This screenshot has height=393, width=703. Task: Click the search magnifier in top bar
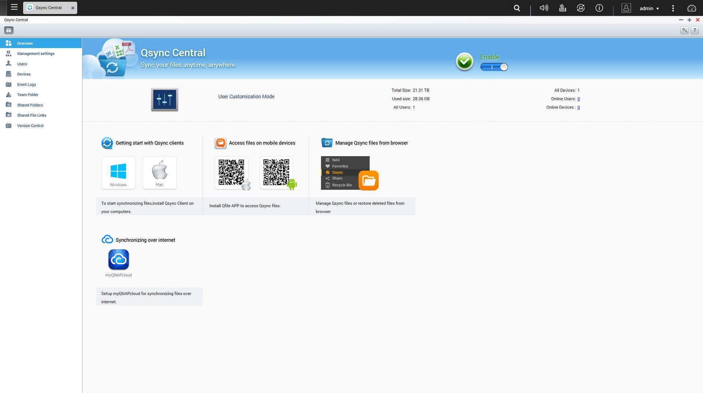[x=517, y=8]
